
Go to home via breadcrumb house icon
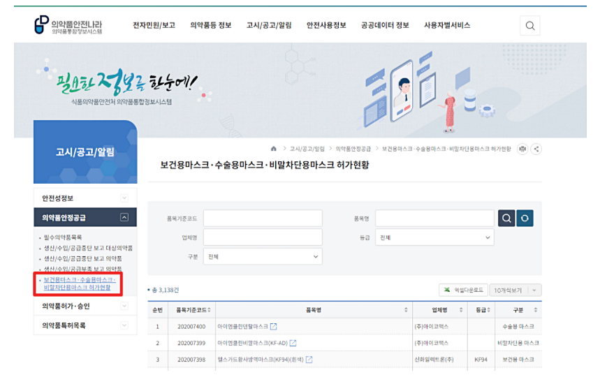coord(274,149)
